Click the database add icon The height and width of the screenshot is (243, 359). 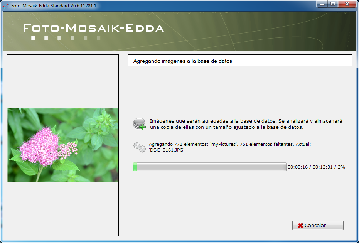click(140, 124)
